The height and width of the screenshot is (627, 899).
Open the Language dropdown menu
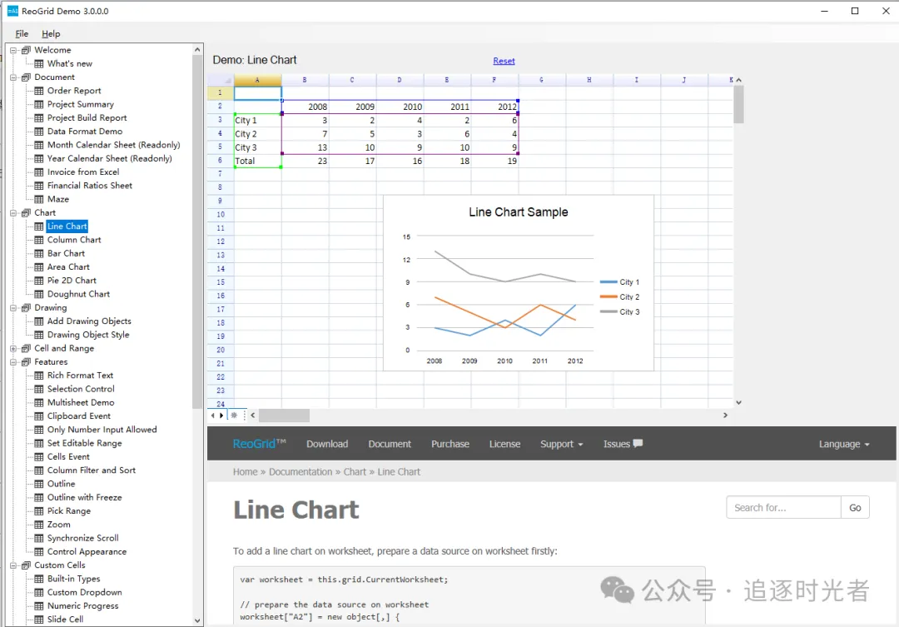(843, 444)
